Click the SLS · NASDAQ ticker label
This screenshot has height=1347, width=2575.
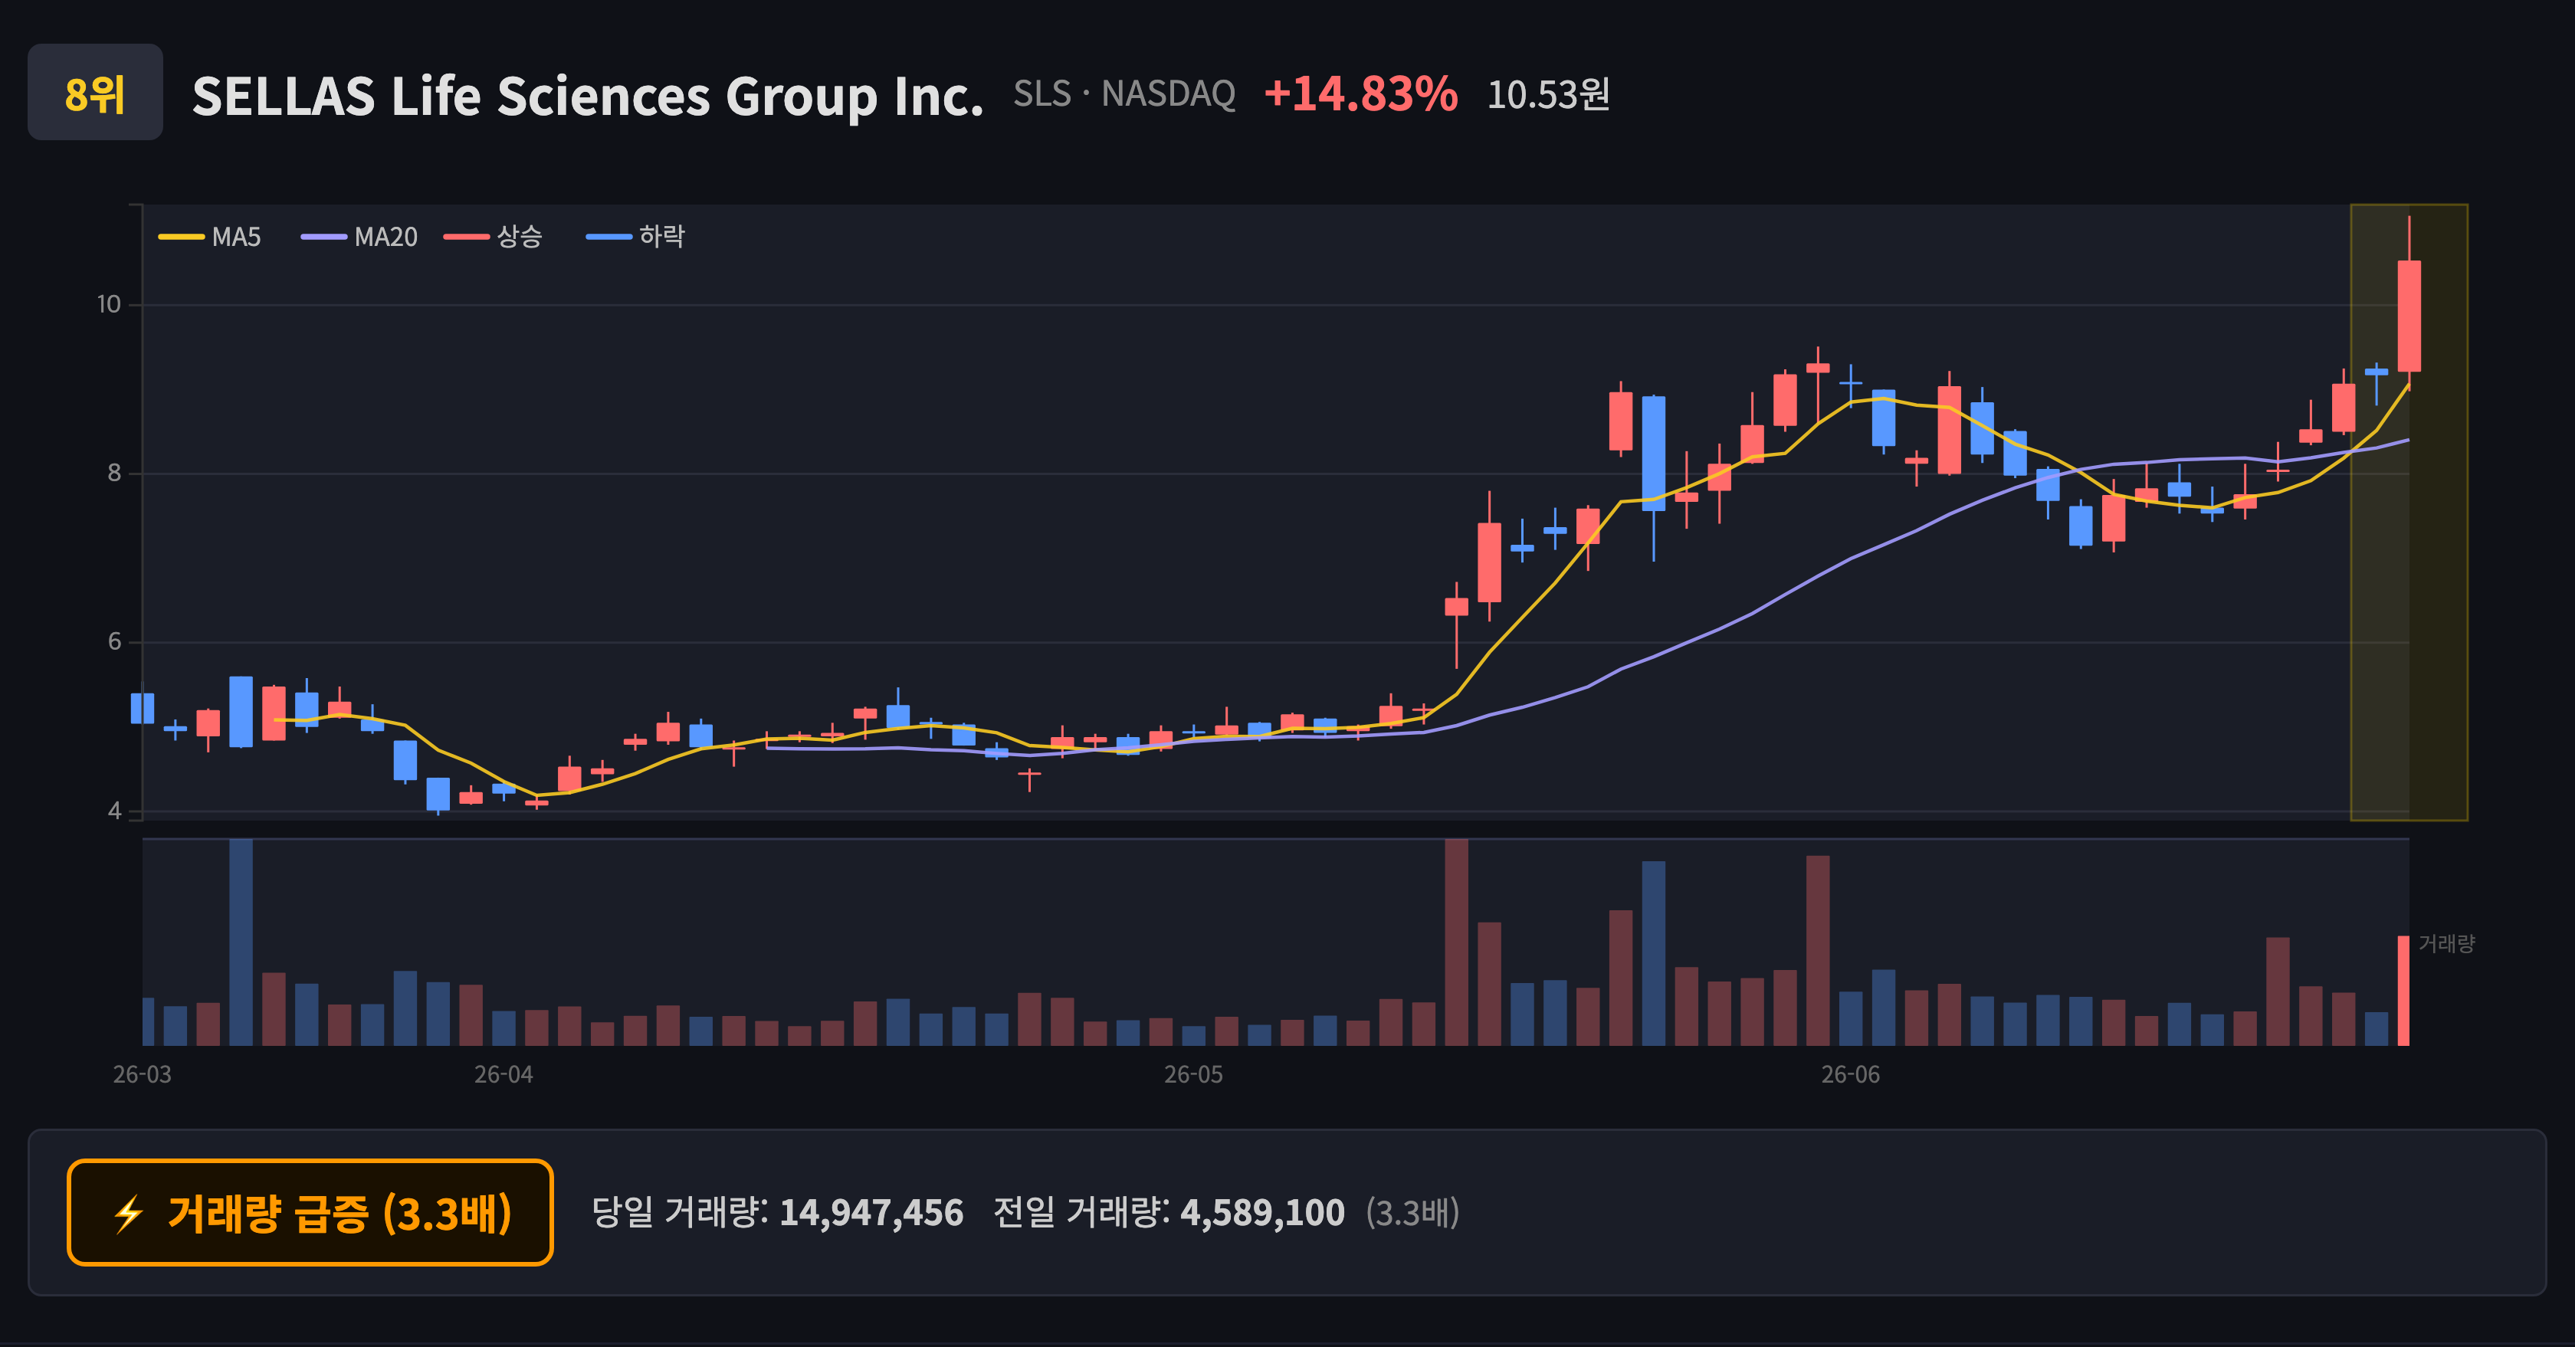click(x=1124, y=94)
